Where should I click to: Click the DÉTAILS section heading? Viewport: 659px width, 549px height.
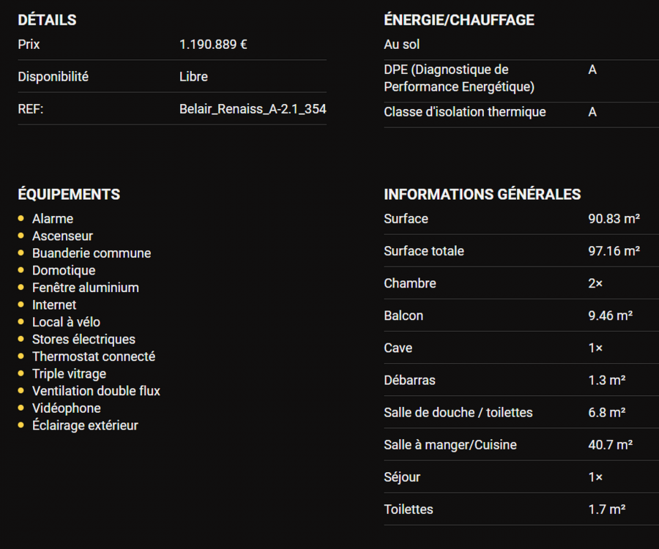[x=47, y=20]
